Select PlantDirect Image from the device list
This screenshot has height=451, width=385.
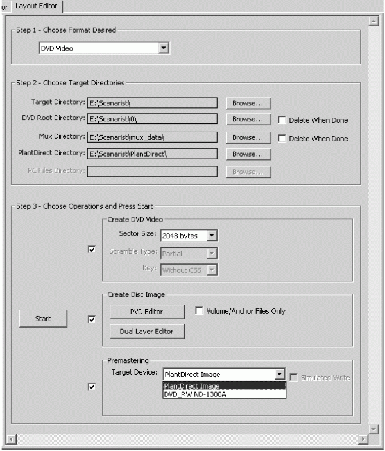click(225, 386)
